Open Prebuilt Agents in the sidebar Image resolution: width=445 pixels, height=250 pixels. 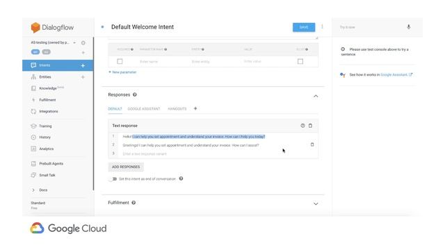click(51, 164)
